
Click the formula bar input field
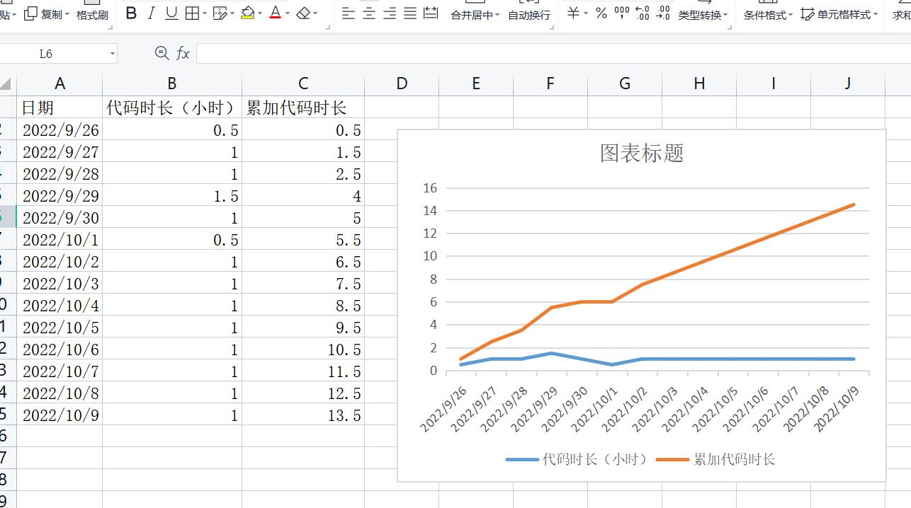[x=553, y=54]
